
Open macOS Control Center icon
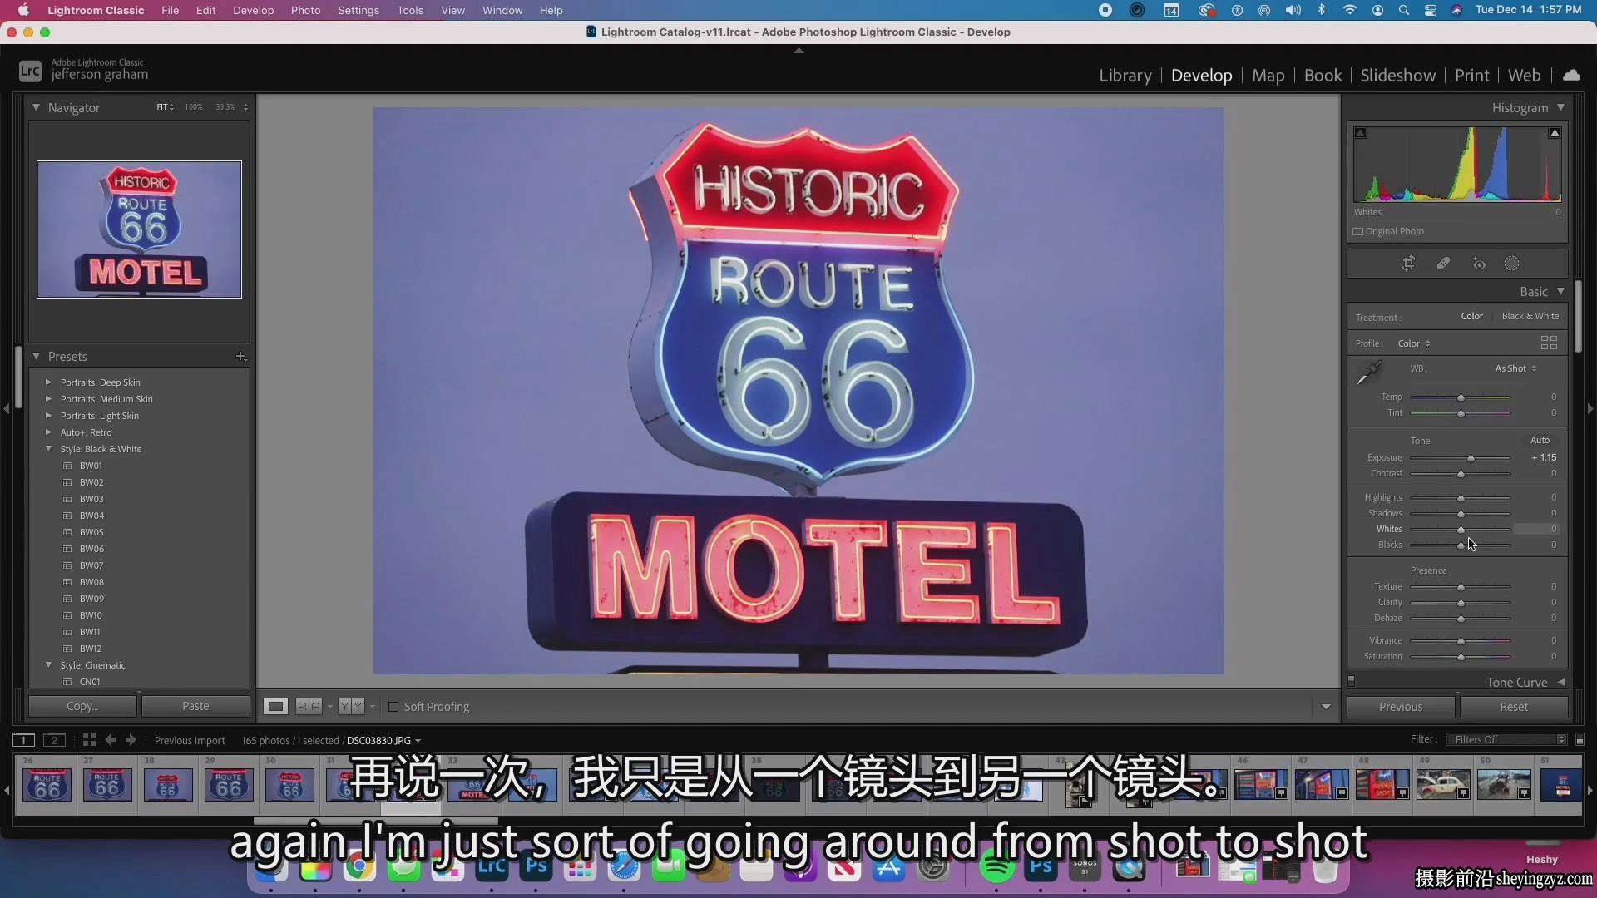tap(1431, 10)
